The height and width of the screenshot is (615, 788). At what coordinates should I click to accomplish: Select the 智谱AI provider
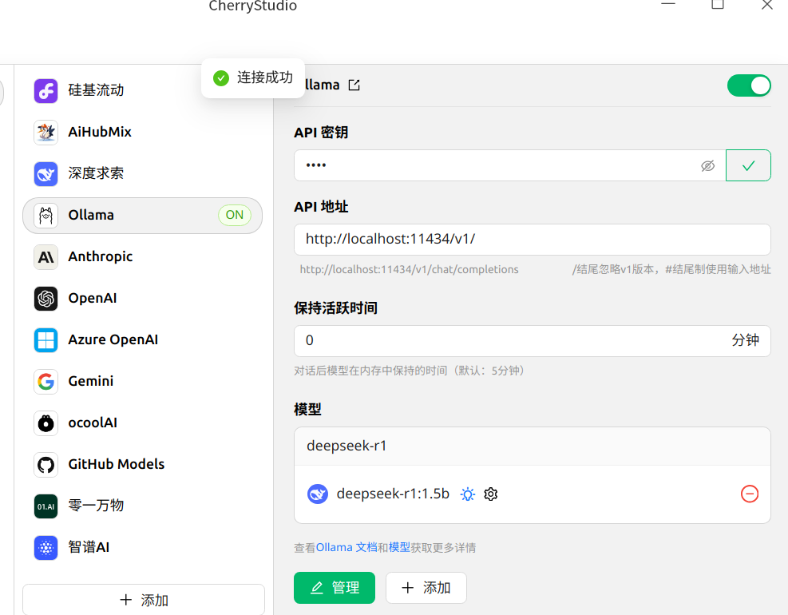pyautogui.click(x=143, y=548)
